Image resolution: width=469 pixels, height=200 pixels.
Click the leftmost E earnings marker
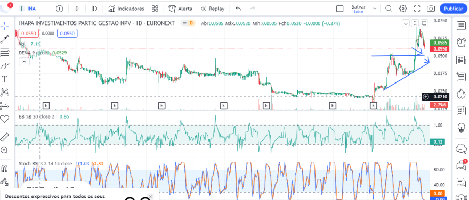click(x=46, y=105)
